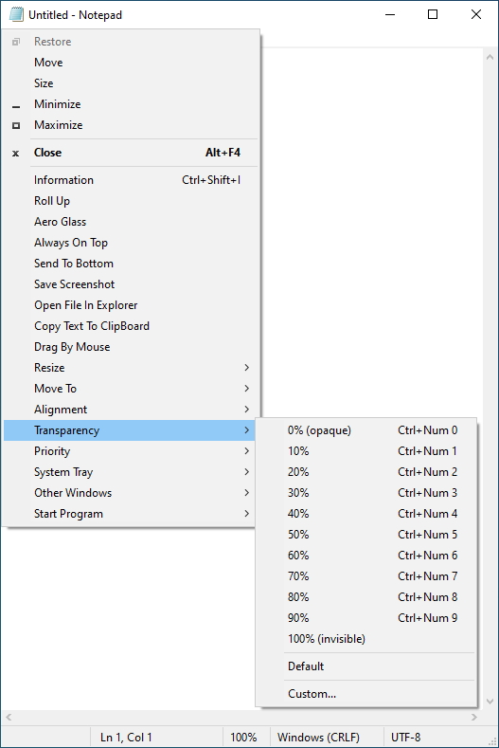Click the Minimize icon in system menu
This screenshot has height=748, width=499.
click(16, 106)
